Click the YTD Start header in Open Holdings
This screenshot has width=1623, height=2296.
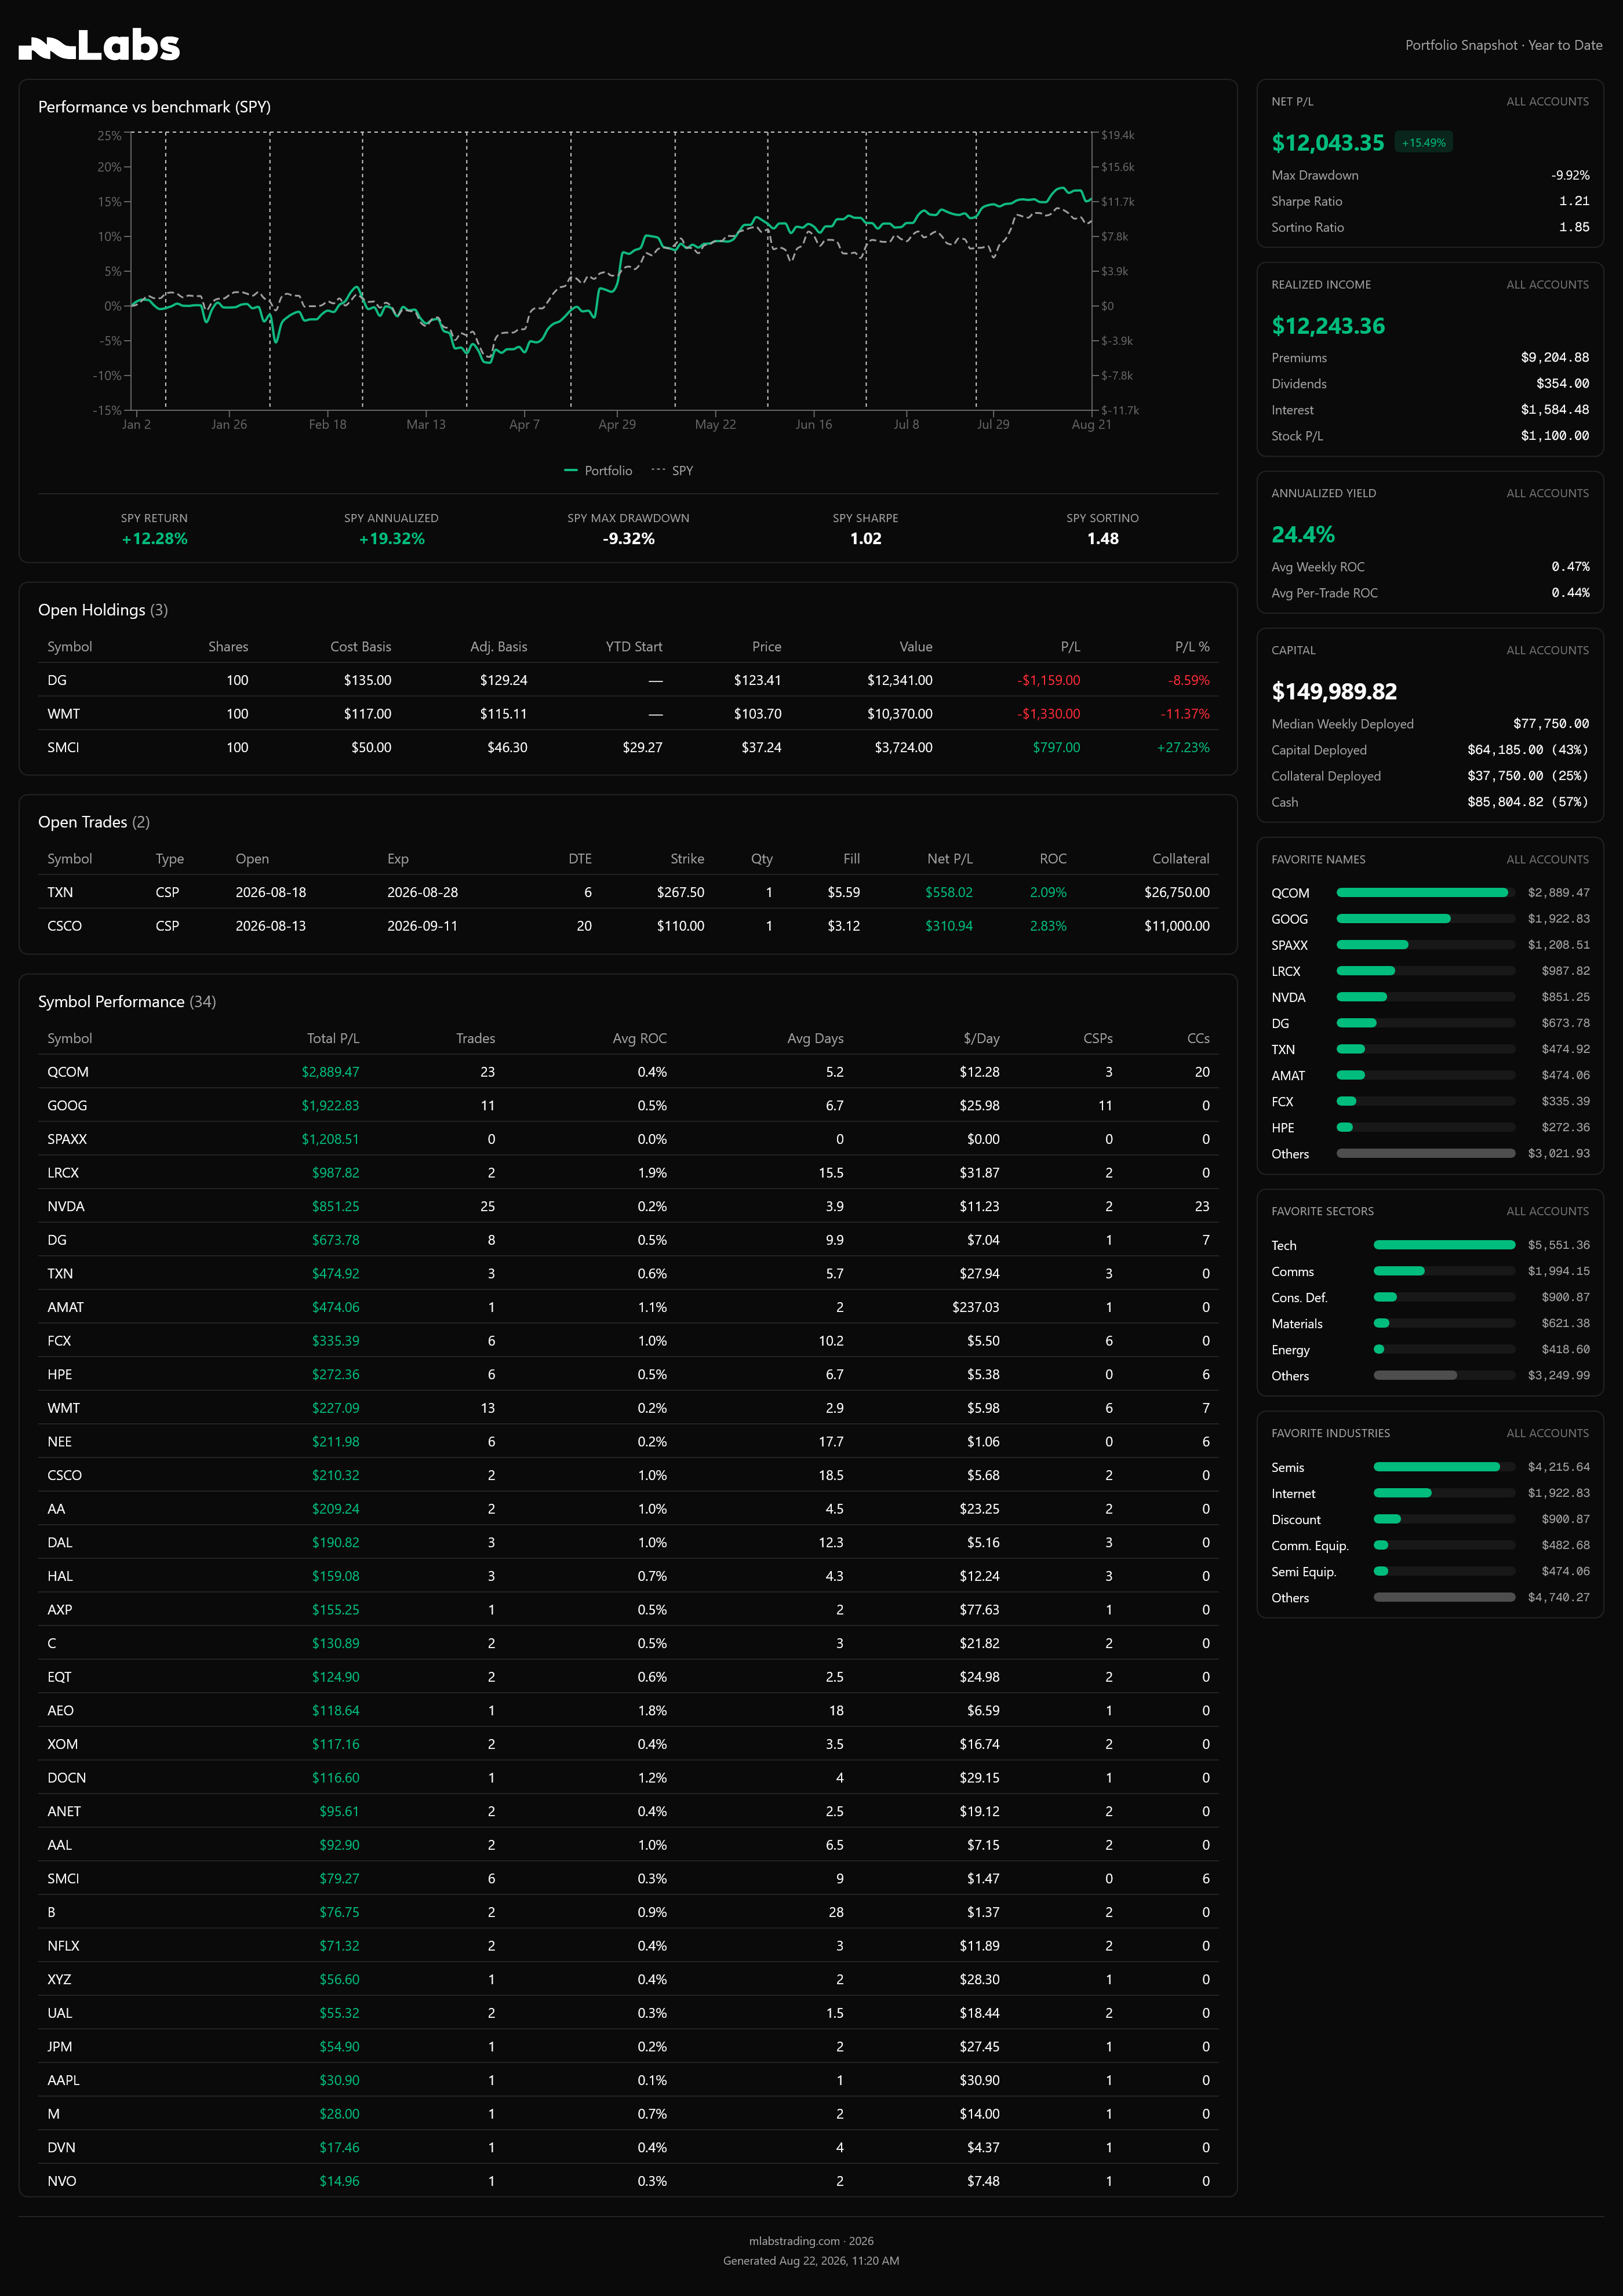click(634, 647)
